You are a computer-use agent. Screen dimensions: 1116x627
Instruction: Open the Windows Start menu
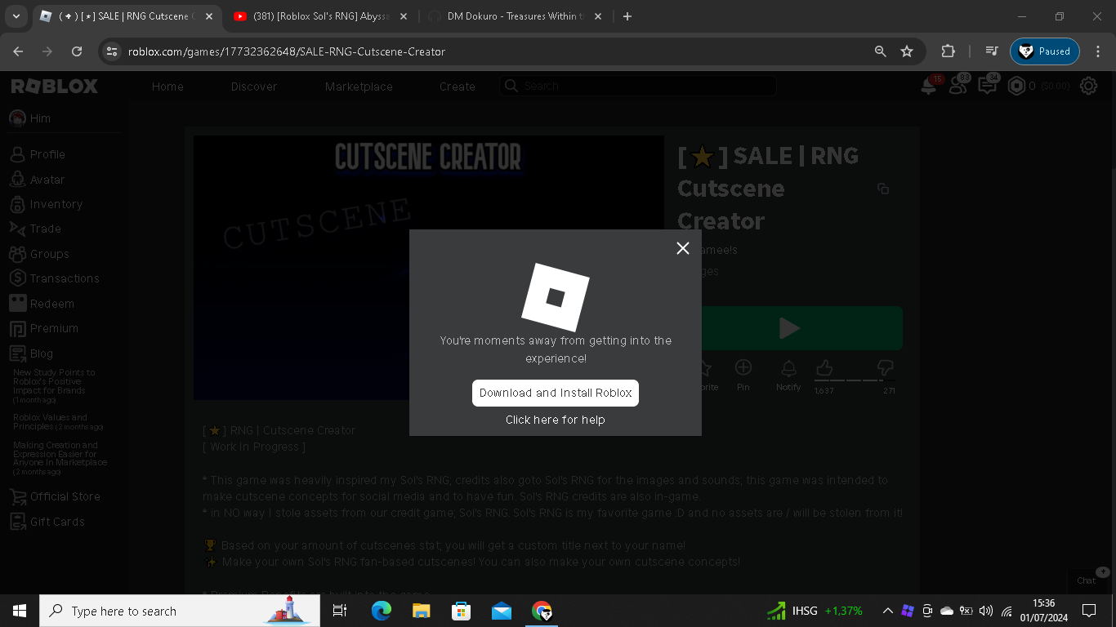(x=20, y=611)
